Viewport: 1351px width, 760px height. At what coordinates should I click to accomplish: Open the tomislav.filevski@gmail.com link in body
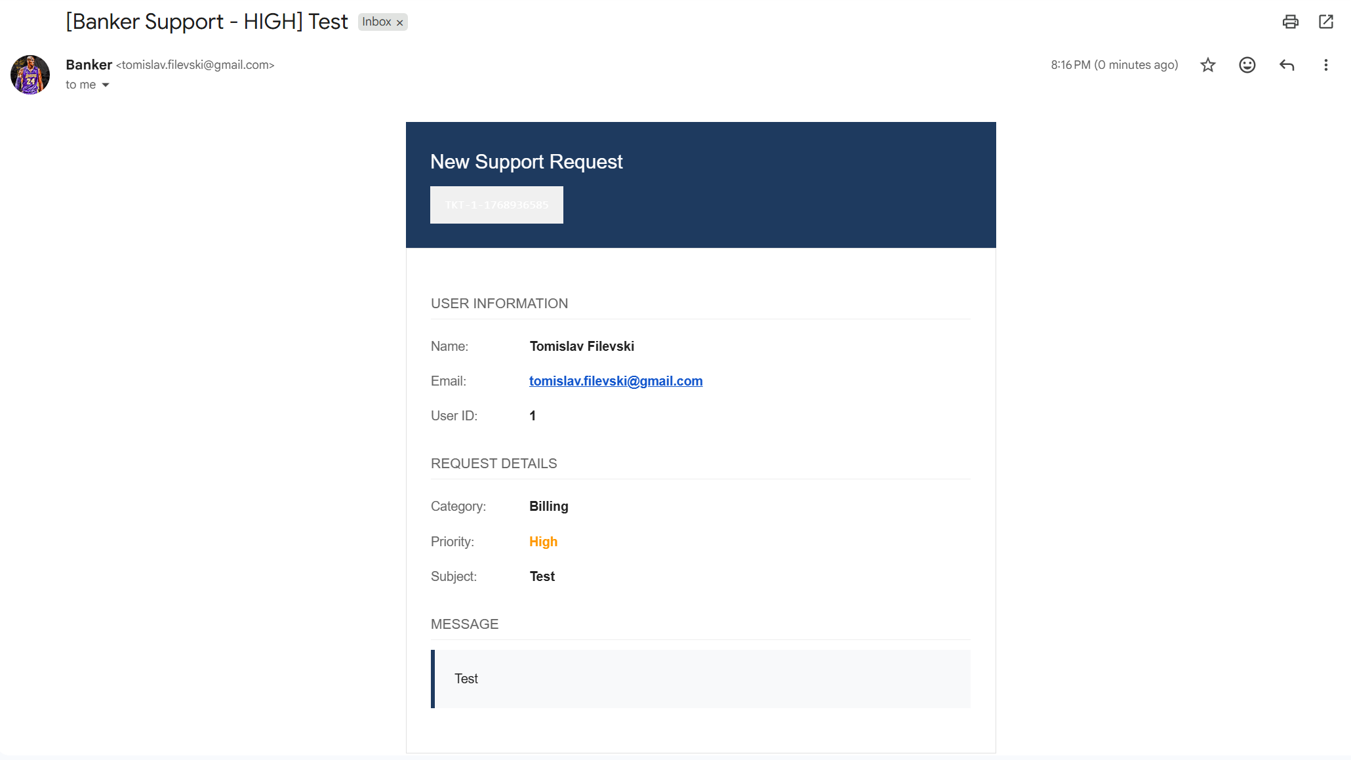click(615, 381)
